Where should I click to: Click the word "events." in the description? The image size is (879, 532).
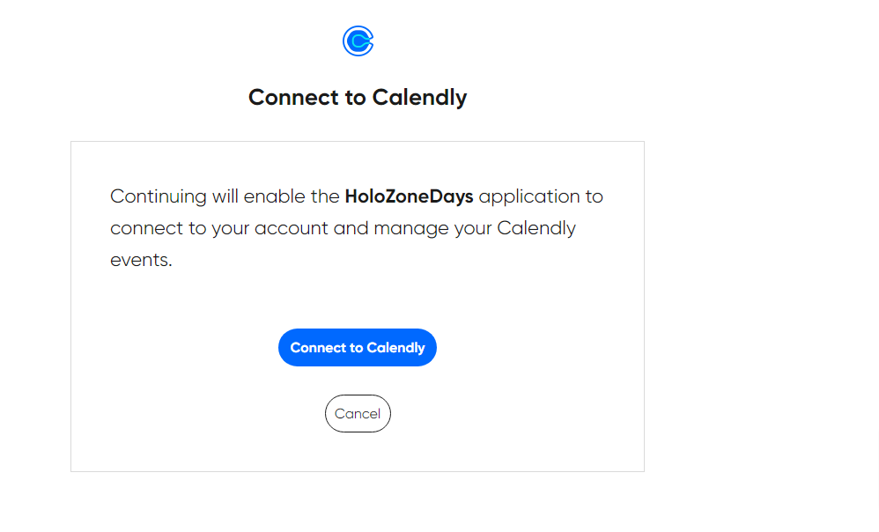pyautogui.click(x=141, y=261)
